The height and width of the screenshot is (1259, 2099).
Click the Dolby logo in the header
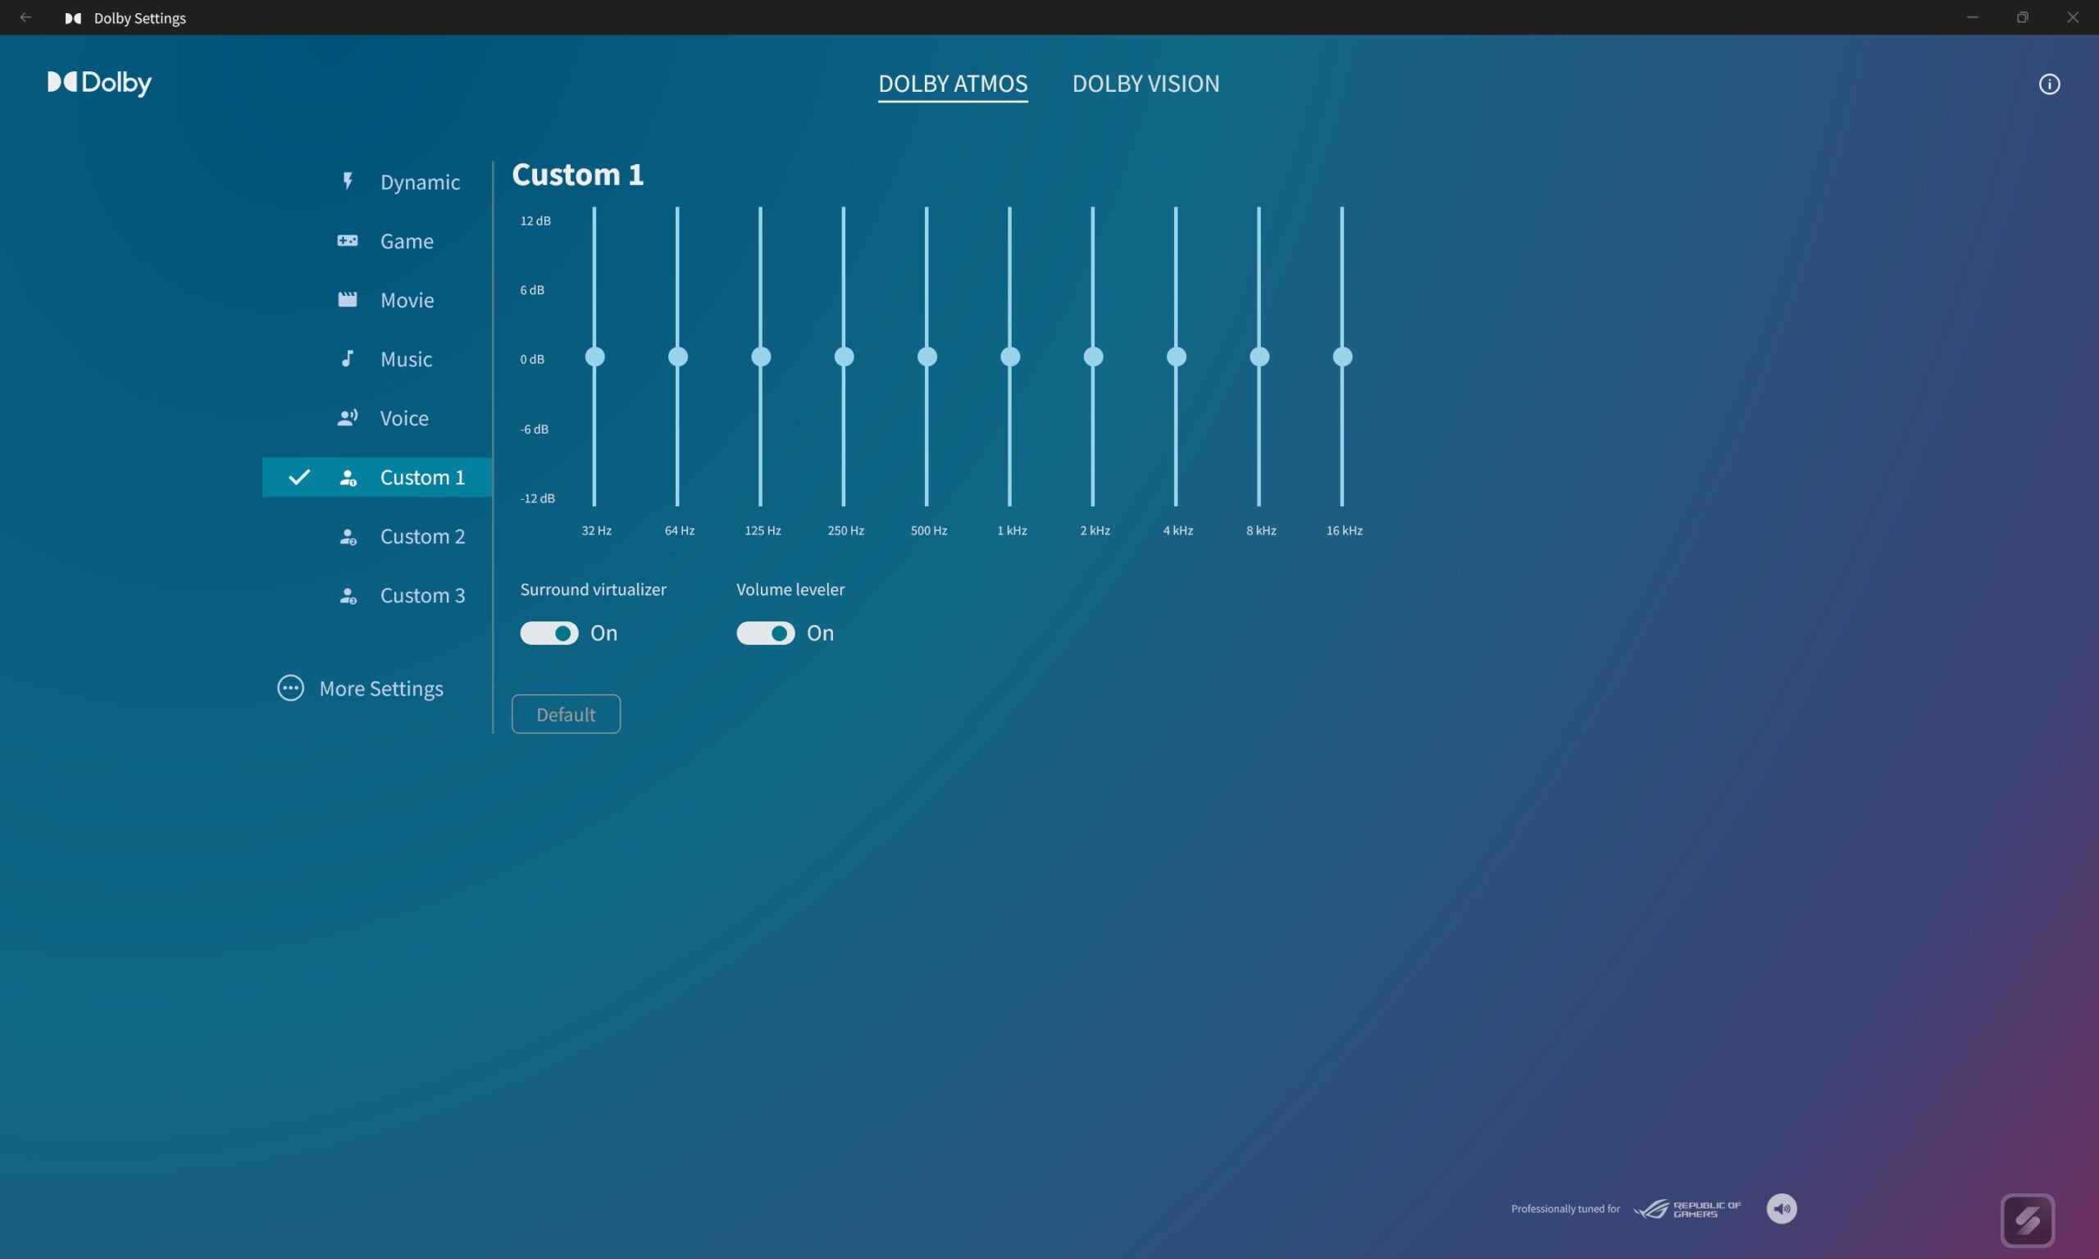coord(99,82)
